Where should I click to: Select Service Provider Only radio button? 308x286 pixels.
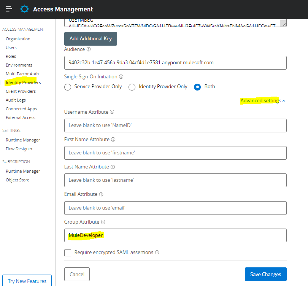point(68,87)
